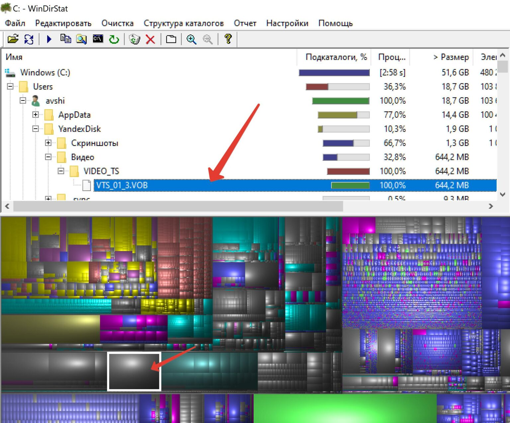Viewport: 510px width, 423px height.
Task: Click the Zoom in magnifier icon
Action: click(x=191, y=39)
